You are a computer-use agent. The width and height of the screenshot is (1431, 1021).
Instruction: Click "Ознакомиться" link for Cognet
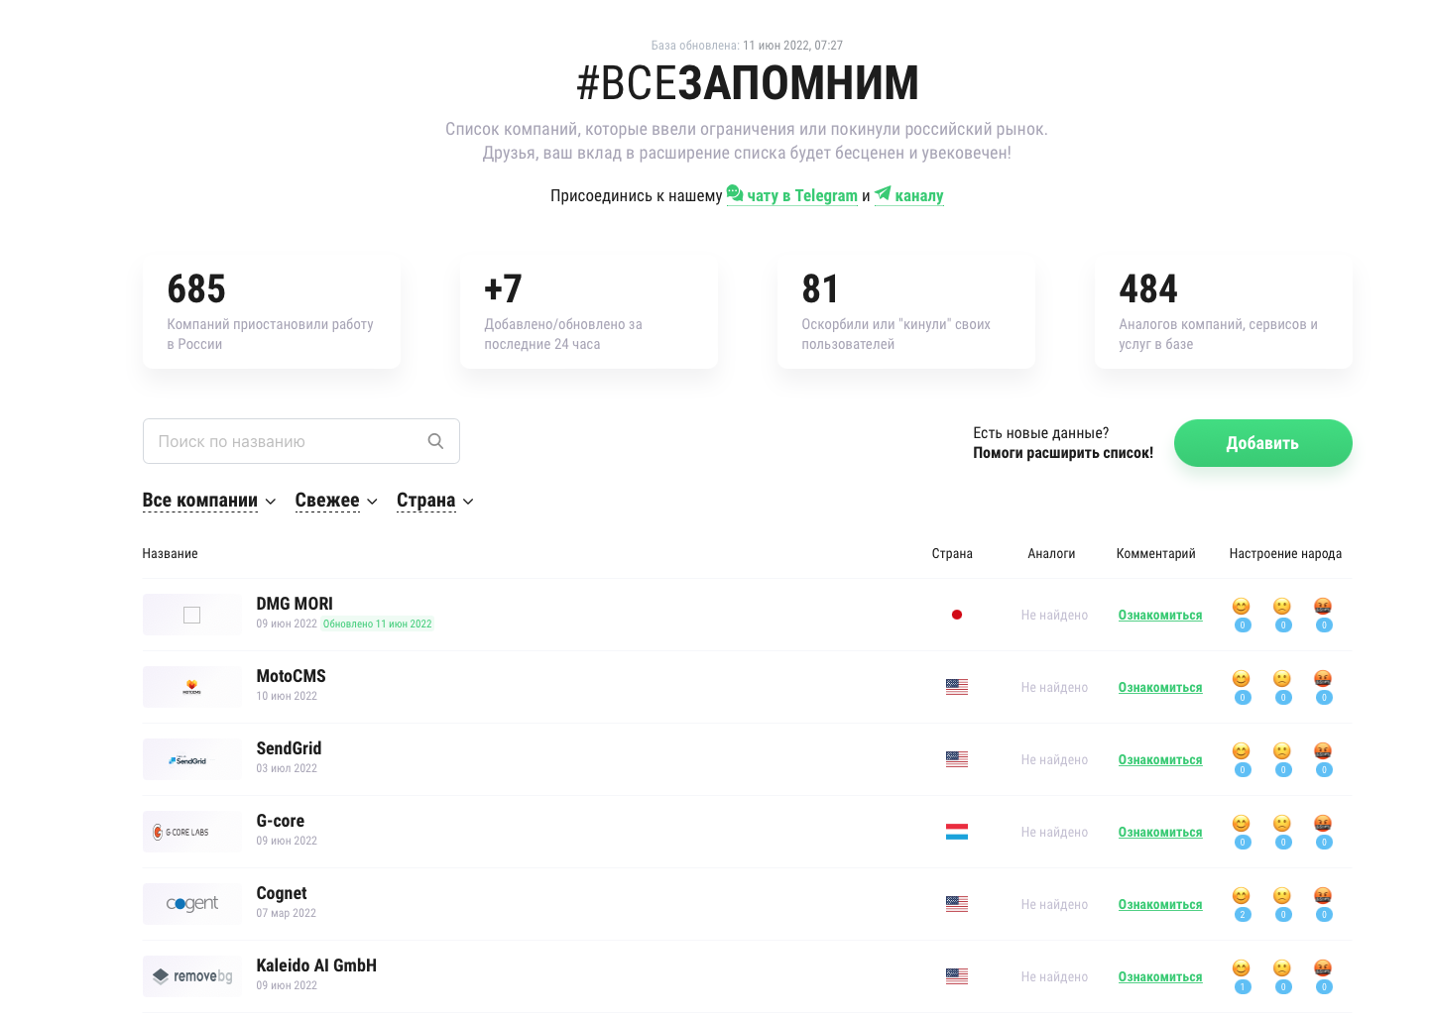click(x=1159, y=904)
